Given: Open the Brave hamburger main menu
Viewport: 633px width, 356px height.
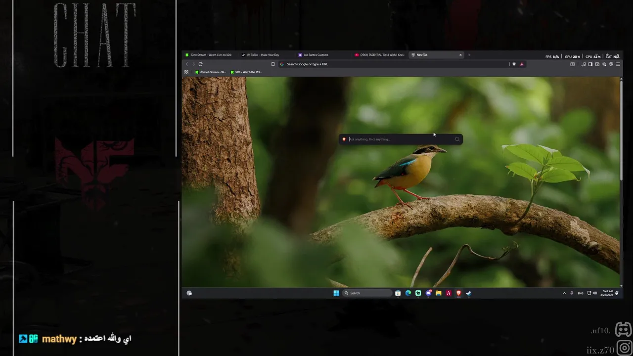Looking at the screenshot, I should (618, 64).
